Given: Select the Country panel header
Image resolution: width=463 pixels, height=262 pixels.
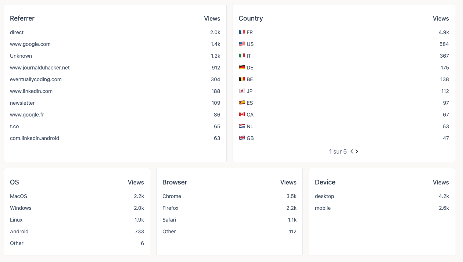Looking at the screenshot, I should tap(251, 18).
